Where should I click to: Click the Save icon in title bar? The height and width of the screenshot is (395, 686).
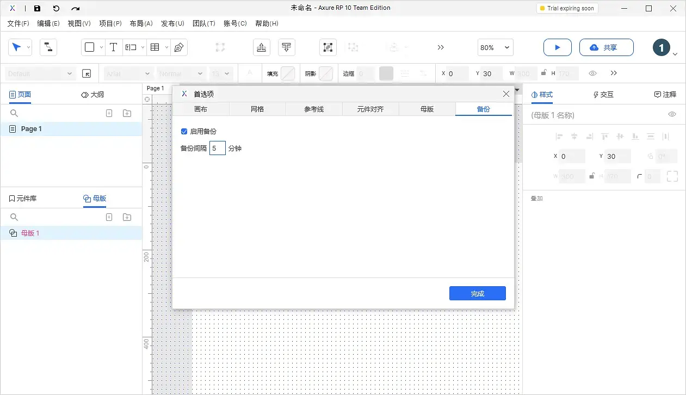pos(37,8)
